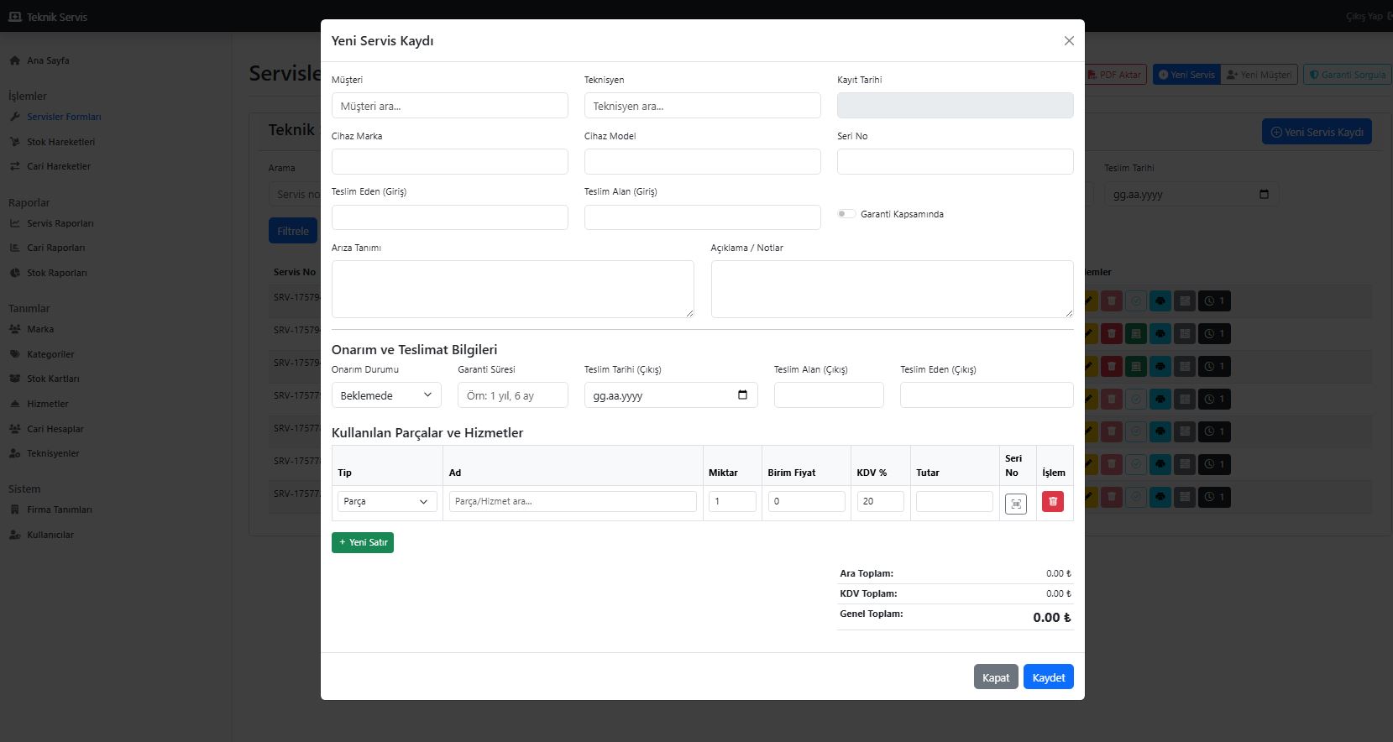Click the Stok Raporları chart icon in sidebar
Screen dimensions: 1393x742
click(14, 273)
